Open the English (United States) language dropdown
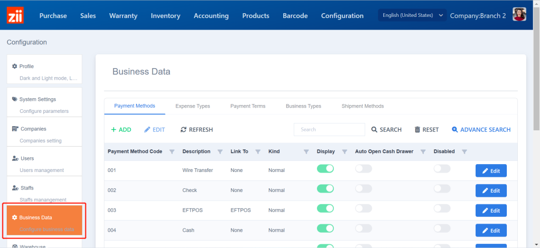The height and width of the screenshot is (248, 540). click(x=412, y=15)
